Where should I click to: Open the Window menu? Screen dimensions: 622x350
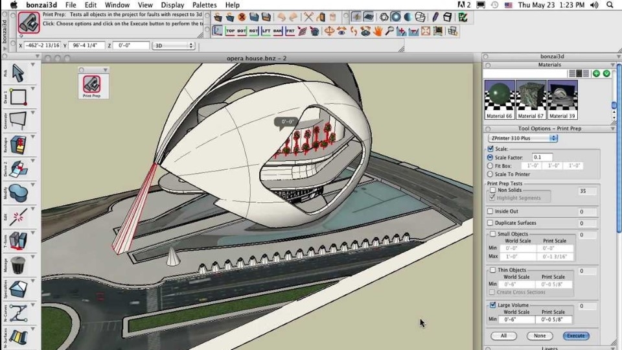pos(117,5)
